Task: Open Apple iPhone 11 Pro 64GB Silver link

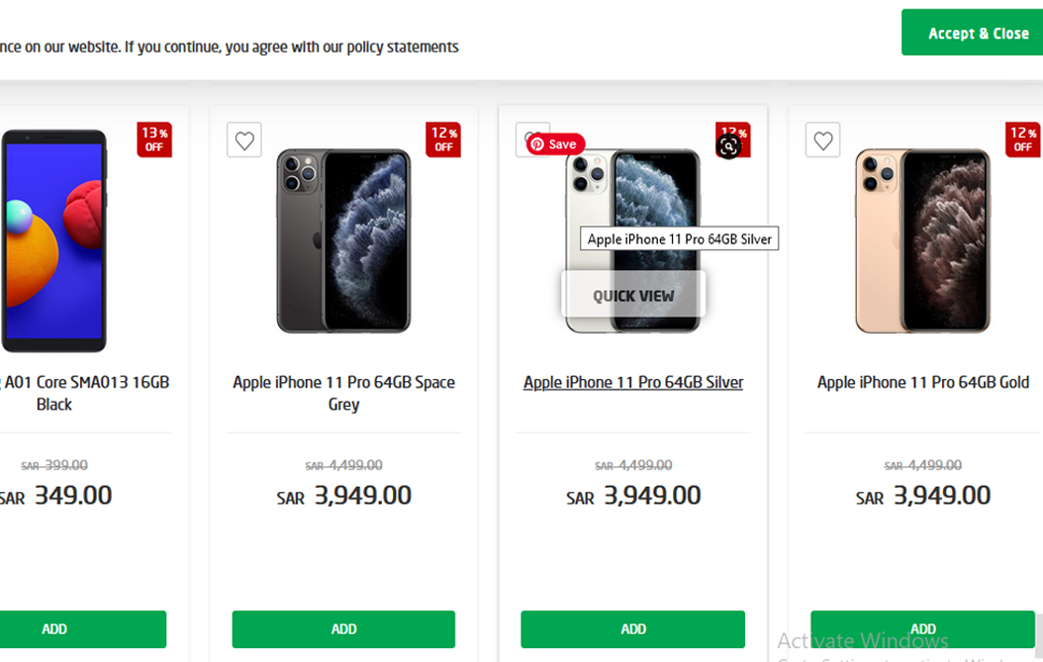Action: [633, 383]
